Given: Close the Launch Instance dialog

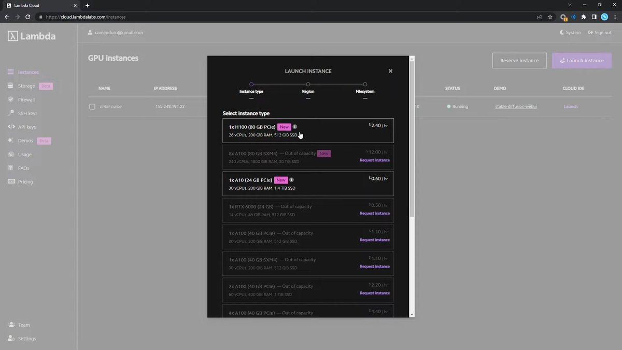Looking at the screenshot, I should [390, 71].
